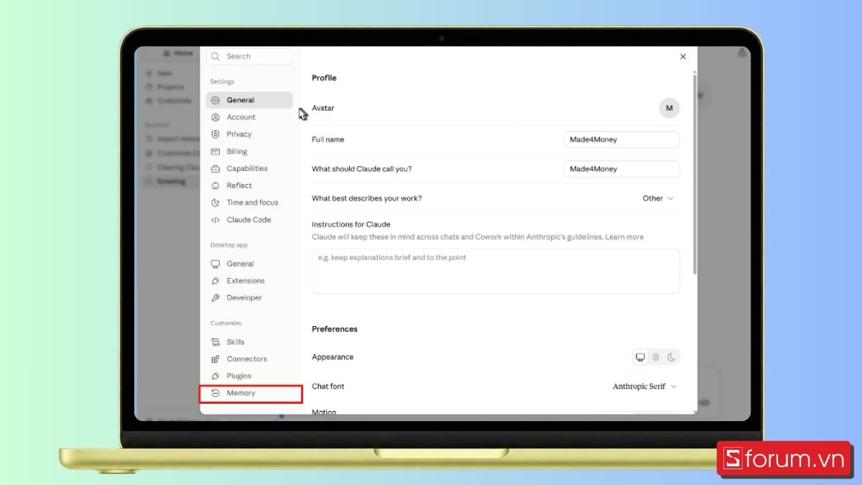Close the settings dialog
This screenshot has height=485, width=862.
683,57
